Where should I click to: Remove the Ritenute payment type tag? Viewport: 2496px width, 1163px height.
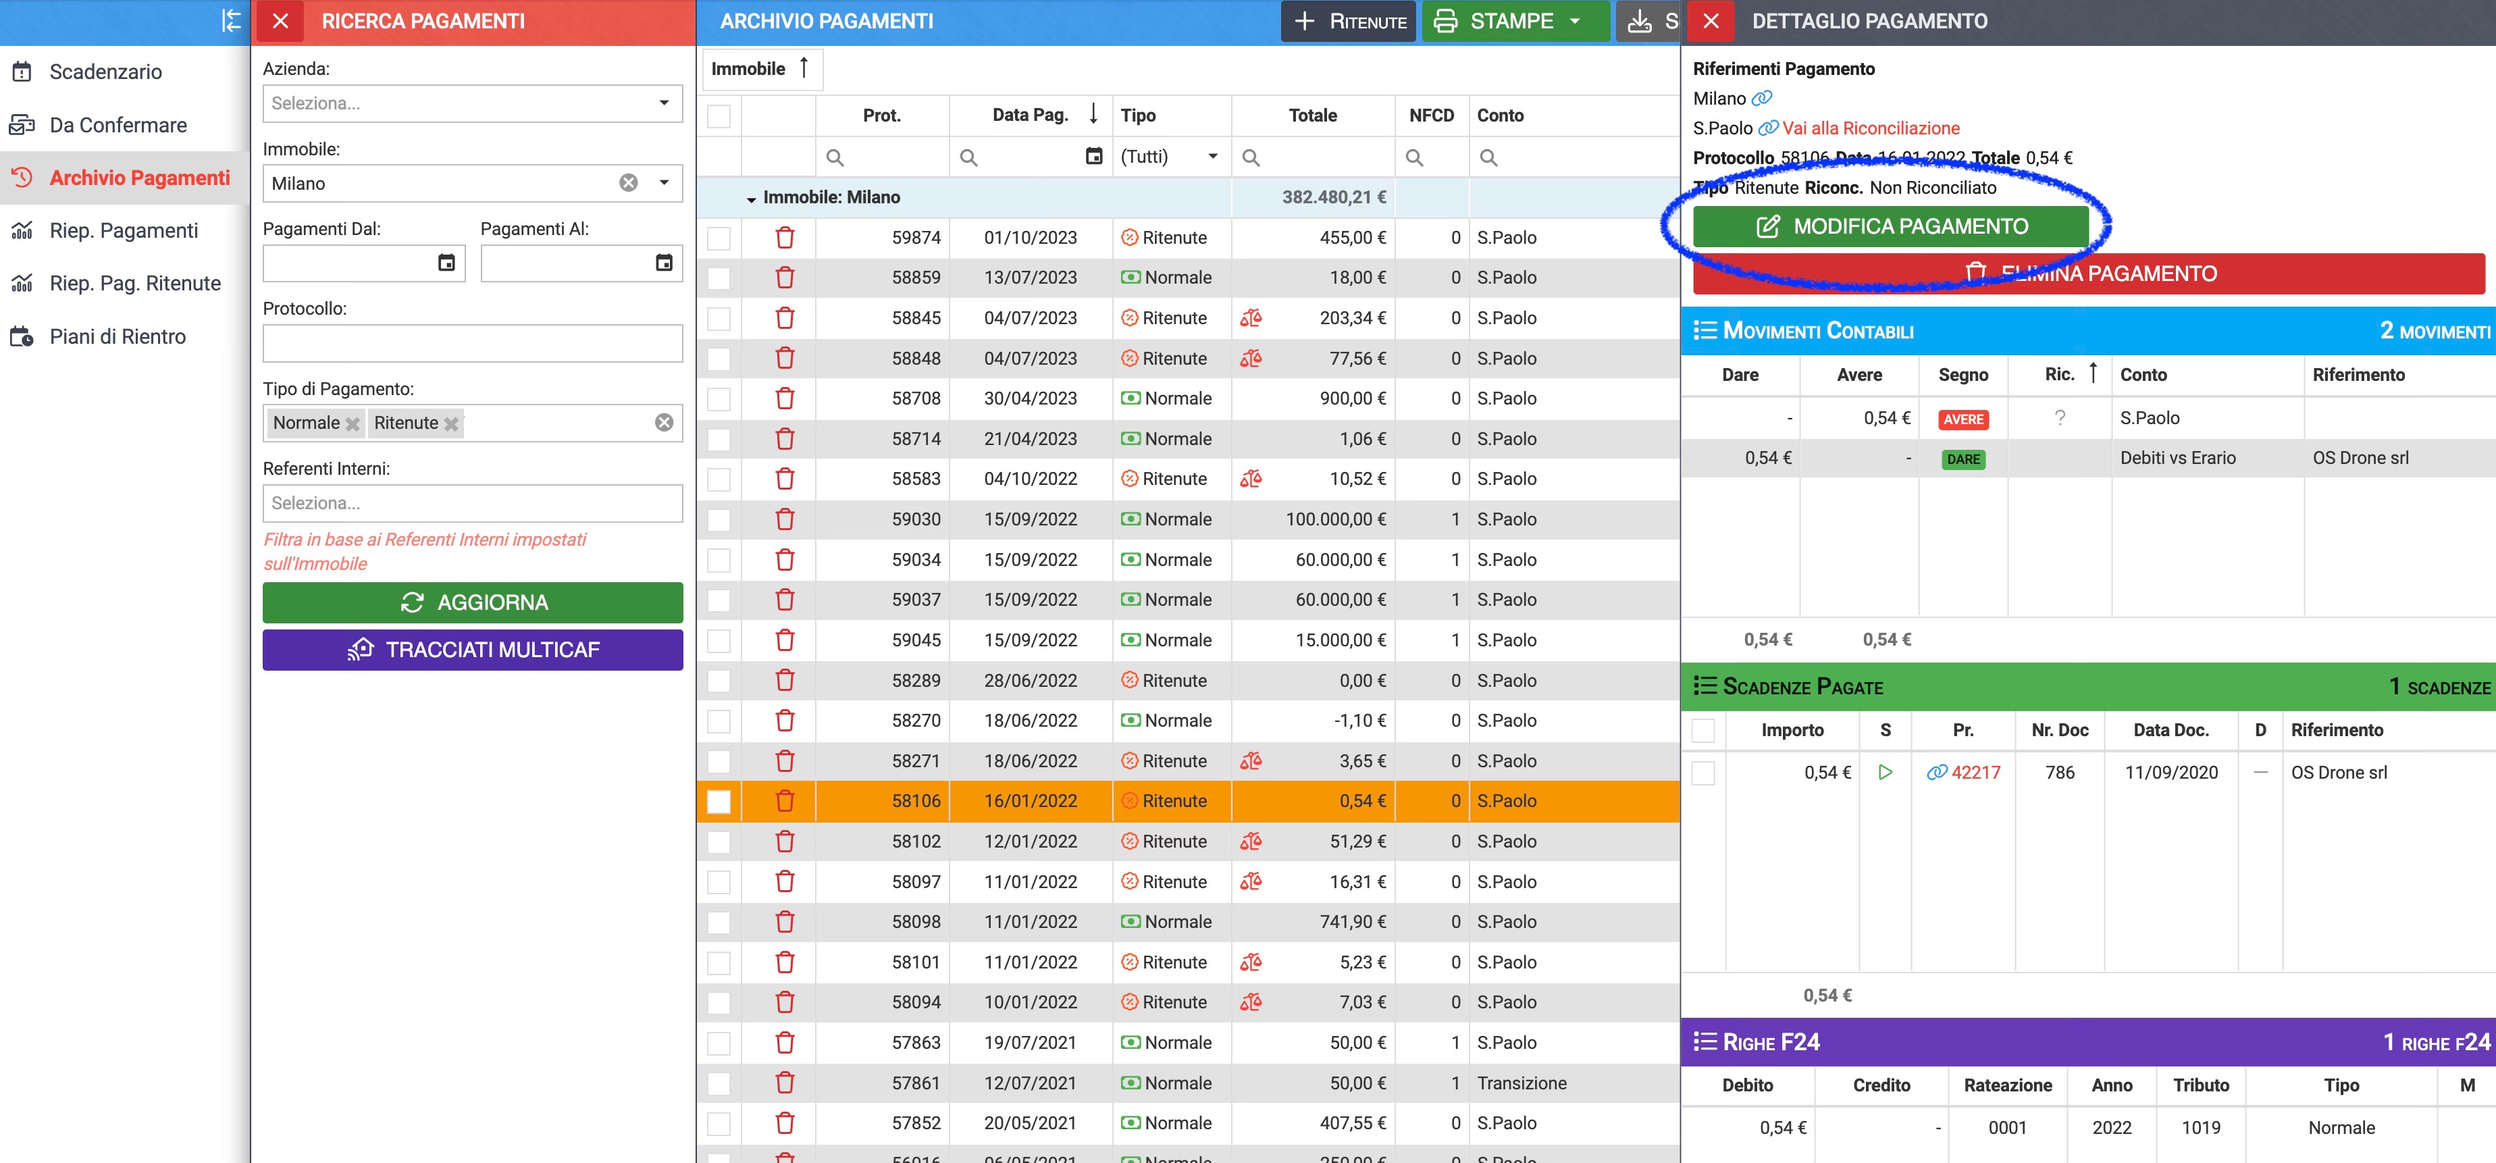pyautogui.click(x=450, y=423)
